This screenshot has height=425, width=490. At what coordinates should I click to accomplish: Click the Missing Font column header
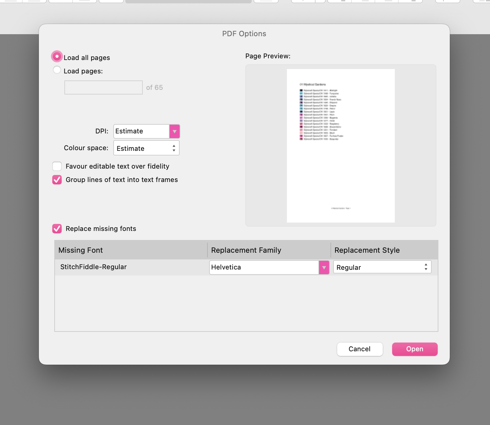131,250
